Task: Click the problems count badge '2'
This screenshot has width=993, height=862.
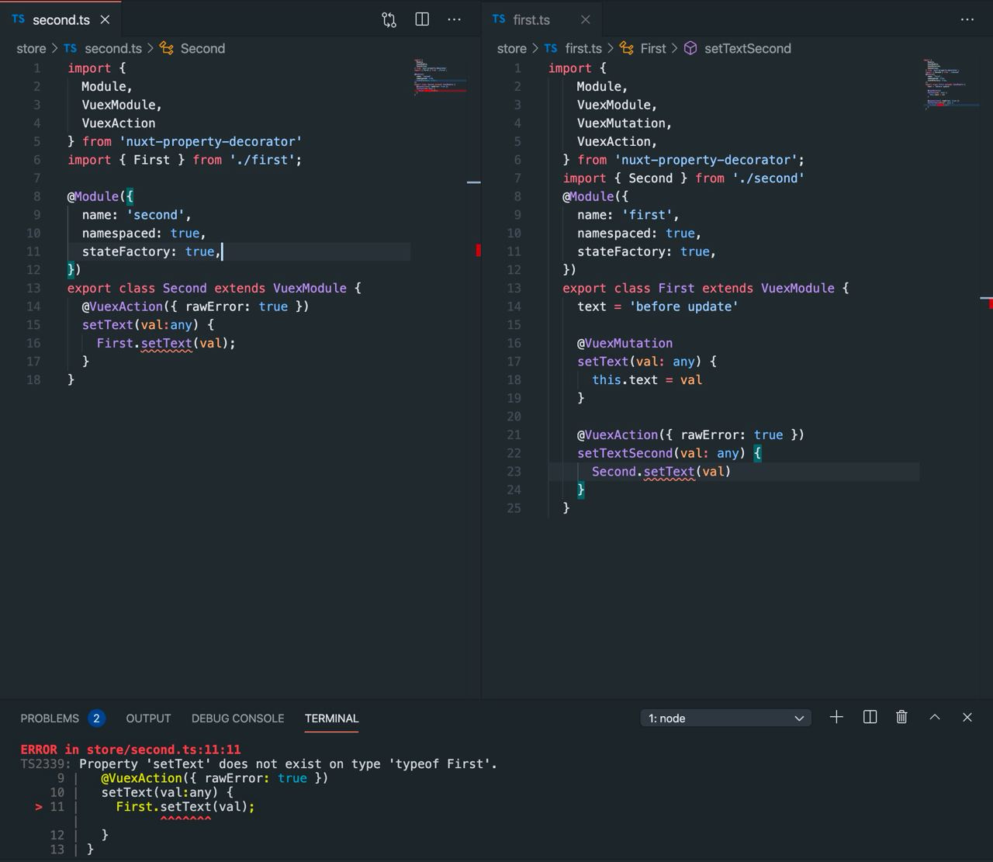Action: point(96,718)
